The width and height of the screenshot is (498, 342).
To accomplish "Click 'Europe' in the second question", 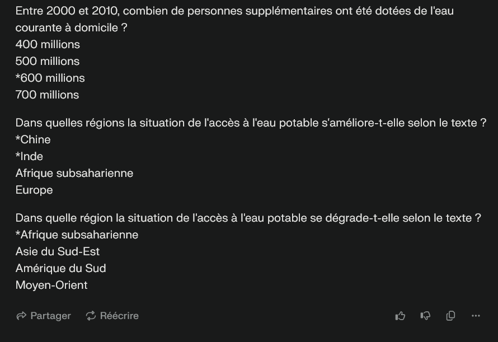I will pos(34,190).
